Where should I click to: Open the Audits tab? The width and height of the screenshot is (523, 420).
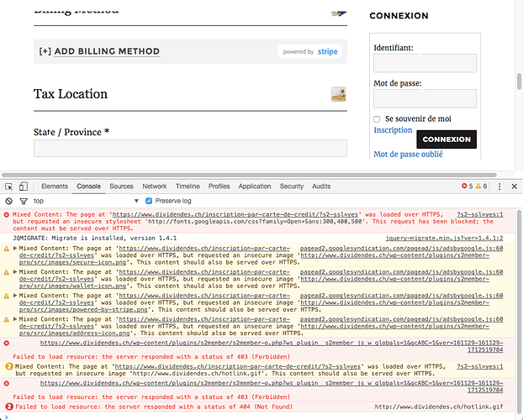[x=321, y=186]
